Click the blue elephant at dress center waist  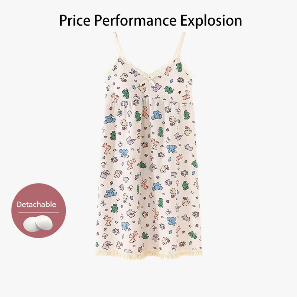(157, 115)
